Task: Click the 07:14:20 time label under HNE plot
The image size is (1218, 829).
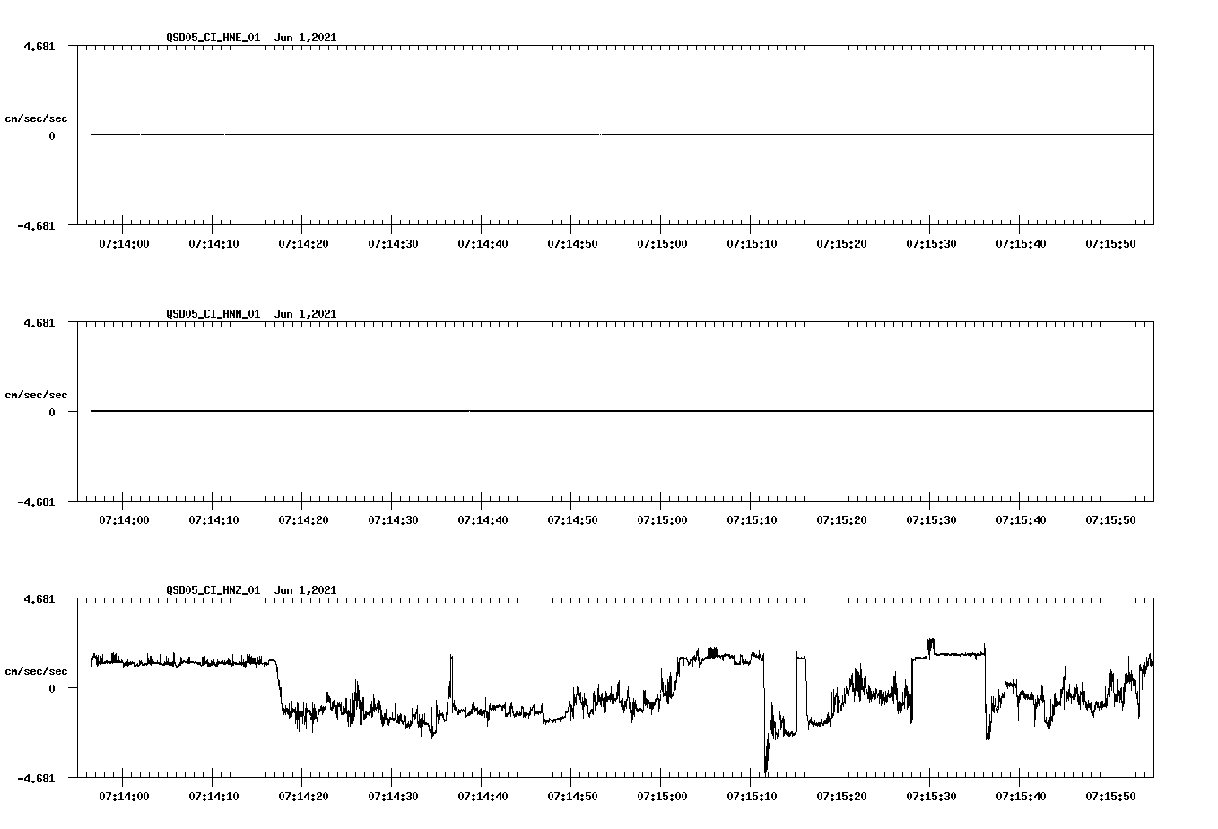Action: tap(303, 243)
